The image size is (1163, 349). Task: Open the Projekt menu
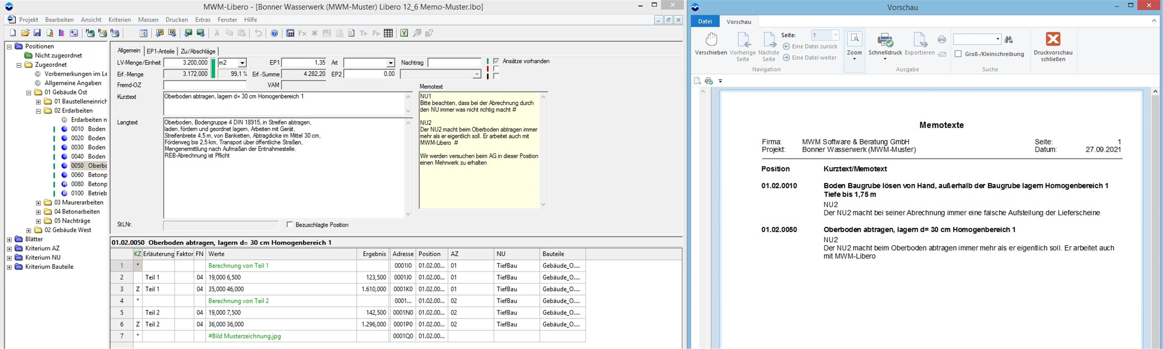[x=28, y=19]
